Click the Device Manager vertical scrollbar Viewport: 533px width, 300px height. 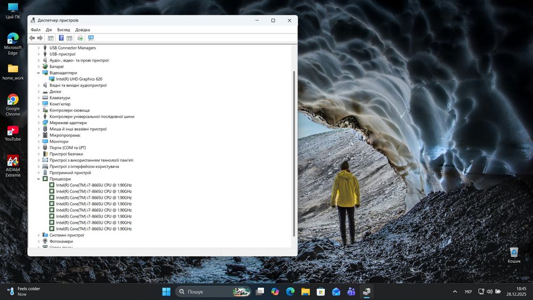pyautogui.click(x=294, y=153)
